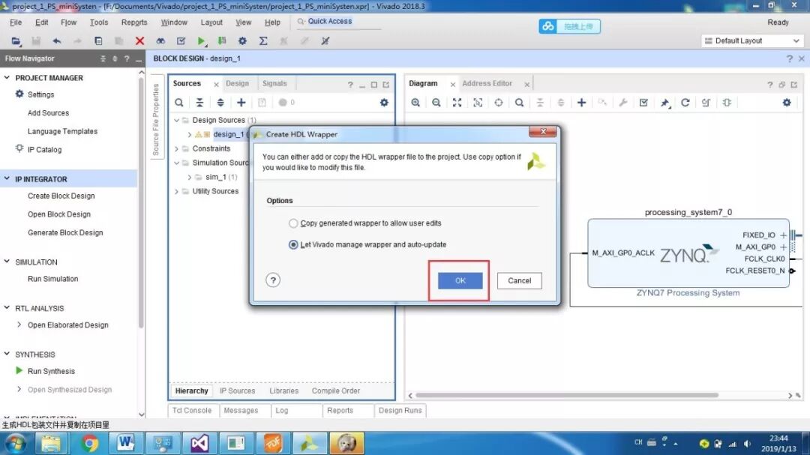810x455 pixels.
Task: Click Zoom Fit icon in Diagram toolbar
Action: 457,102
